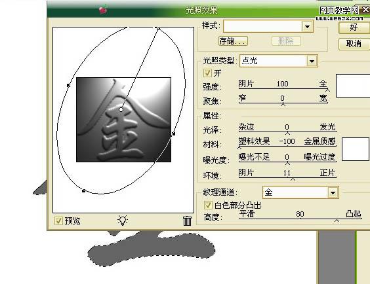Toggle the 预览 preview checkbox
Screen dimensions: 370x284
58,221
